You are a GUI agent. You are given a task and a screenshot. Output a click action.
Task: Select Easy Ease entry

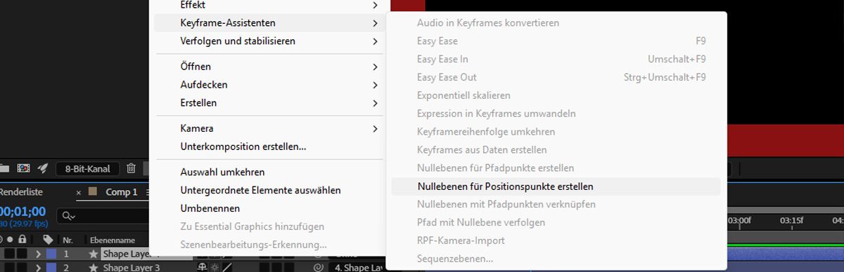tap(556, 41)
